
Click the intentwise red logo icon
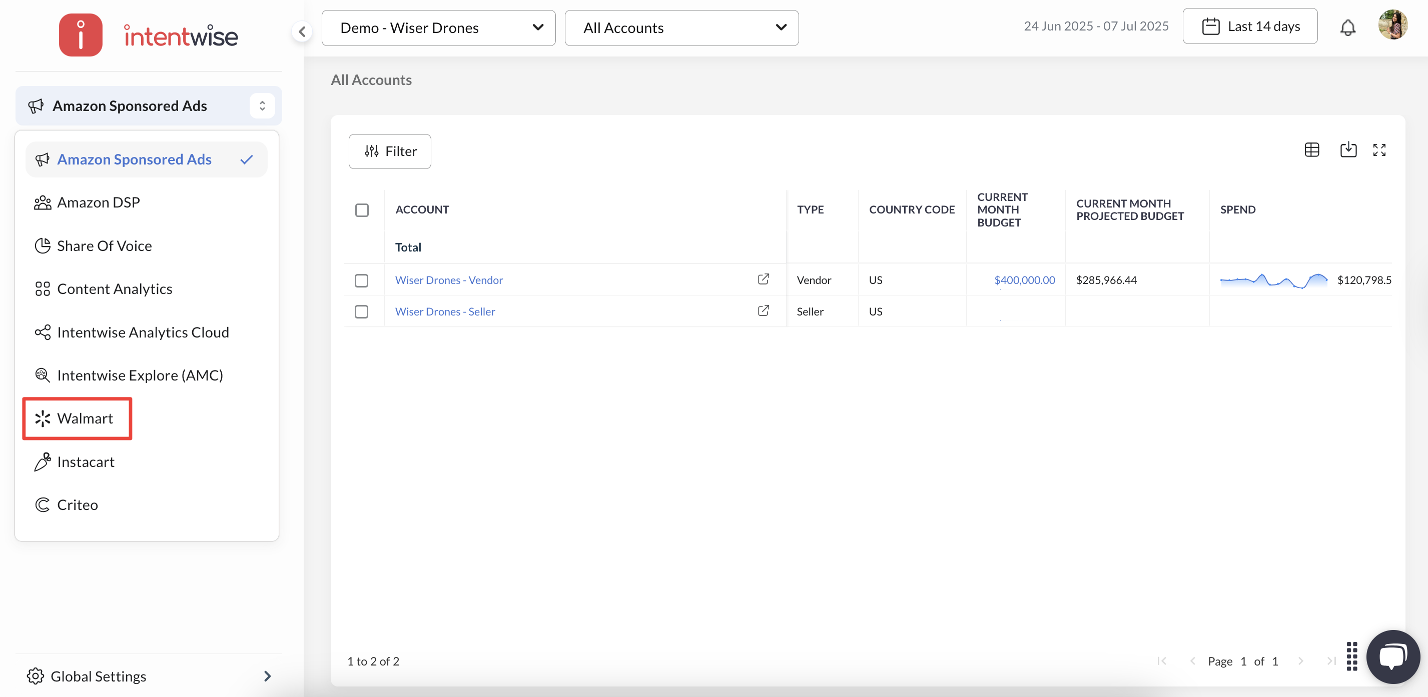(x=81, y=35)
